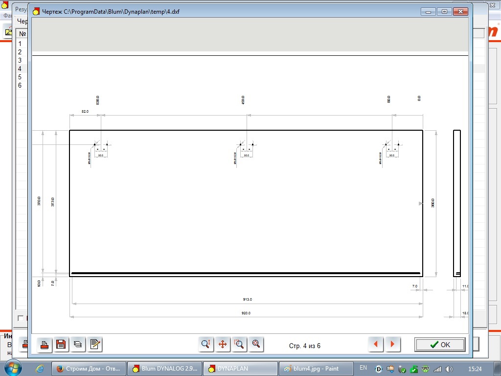
Task: Open the volume speaker tray icon
Action: coord(449,369)
